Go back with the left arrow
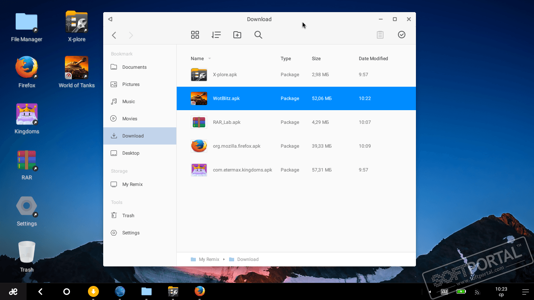The width and height of the screenshot is (534, 300). (114, 35)
